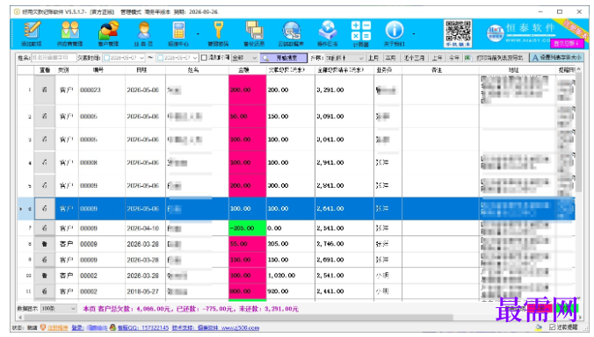Viewport: 594px width, 337px height.
Task: Open the 云端数据库 cloud database icon
Action: click(x=291, y=33)
